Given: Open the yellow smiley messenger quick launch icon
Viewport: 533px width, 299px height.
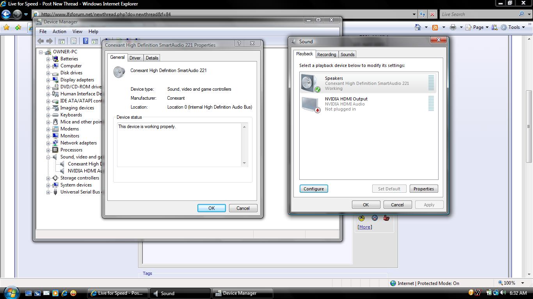Looking at the screenshot, I should click(x=73, y=293).
